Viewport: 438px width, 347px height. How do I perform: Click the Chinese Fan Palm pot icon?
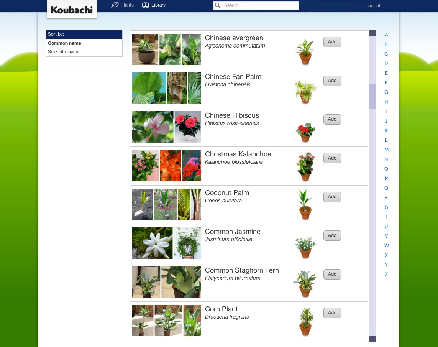click(x=305, y=91)
